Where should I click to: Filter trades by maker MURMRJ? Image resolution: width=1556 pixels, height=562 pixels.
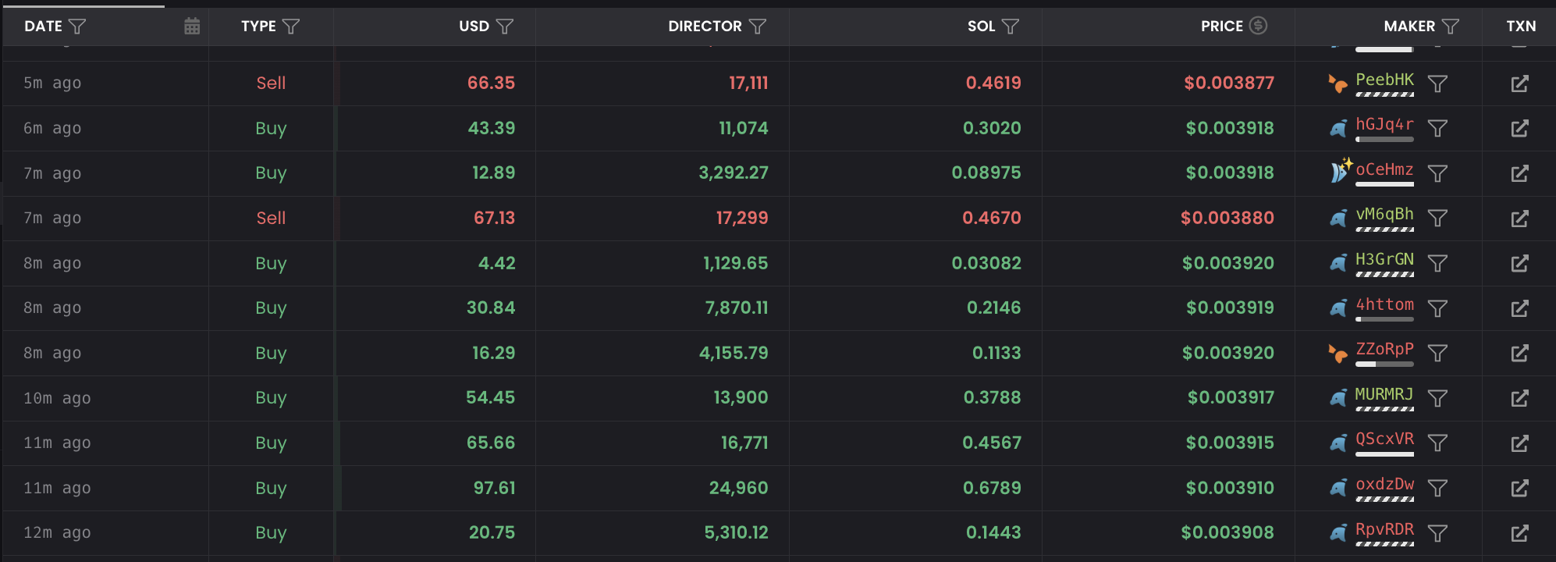click(x=1437, y=399)
